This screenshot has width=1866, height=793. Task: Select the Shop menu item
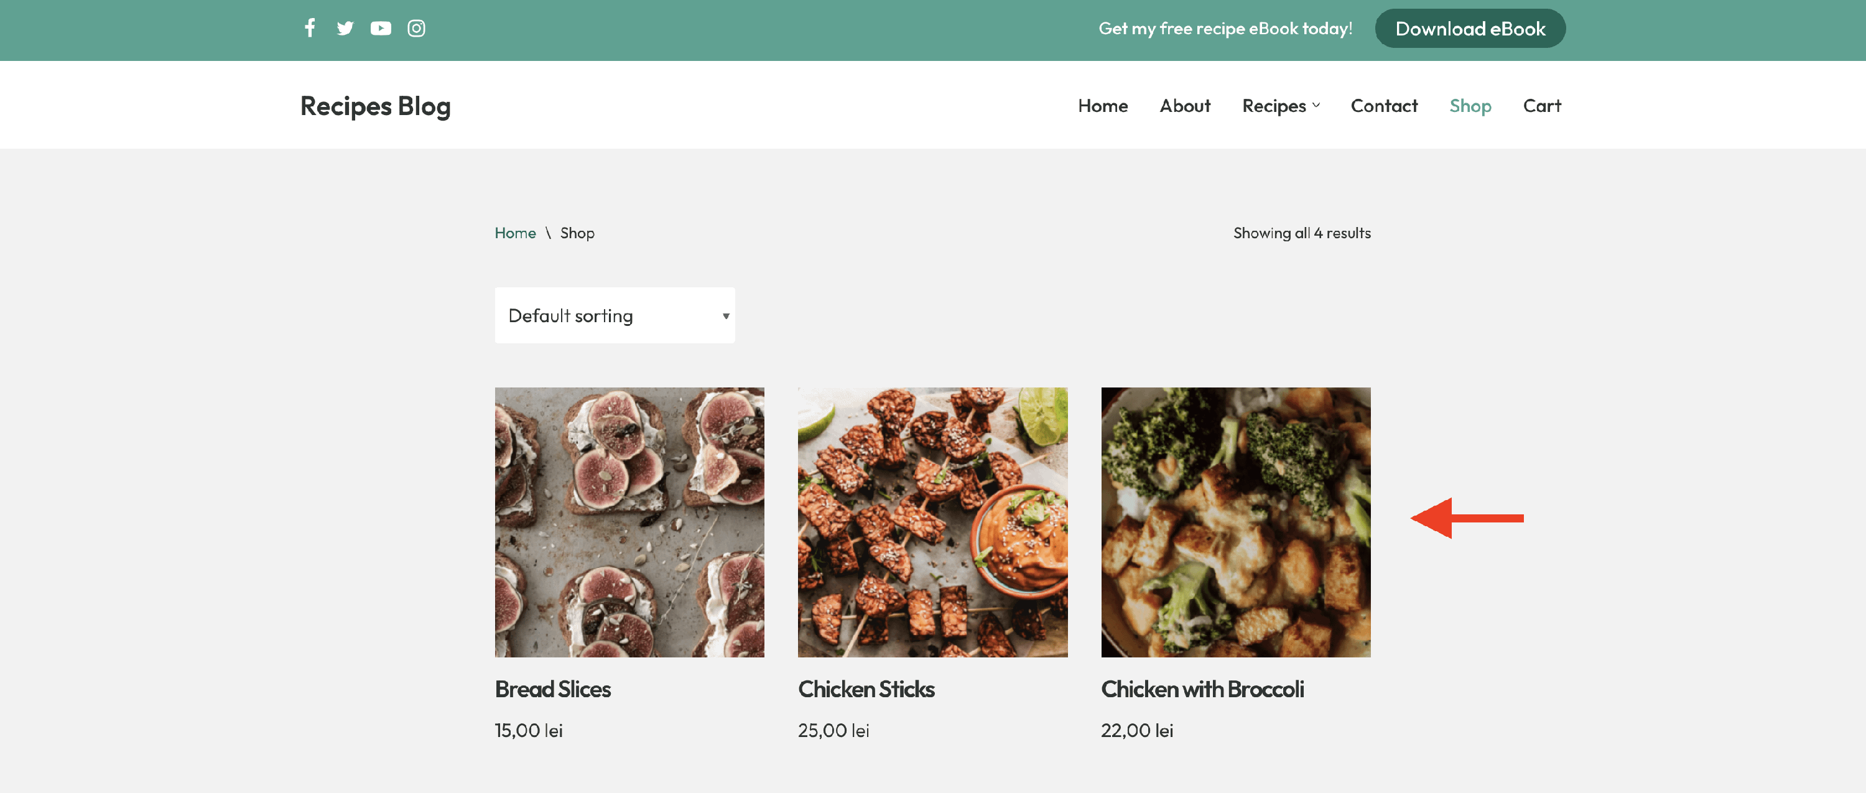(1470, 106)
